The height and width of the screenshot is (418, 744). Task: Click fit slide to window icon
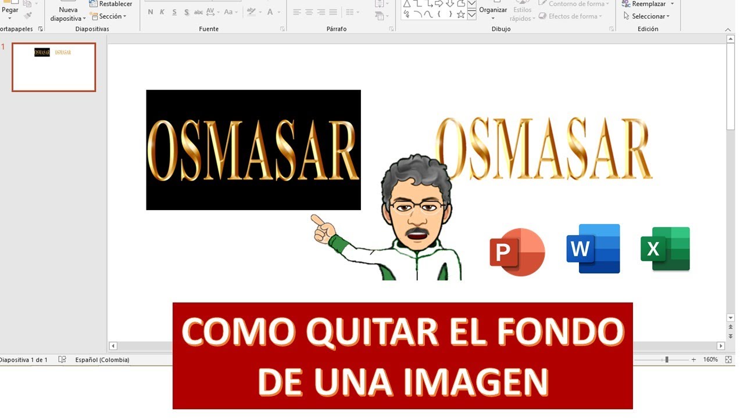(x=729, y=360)
